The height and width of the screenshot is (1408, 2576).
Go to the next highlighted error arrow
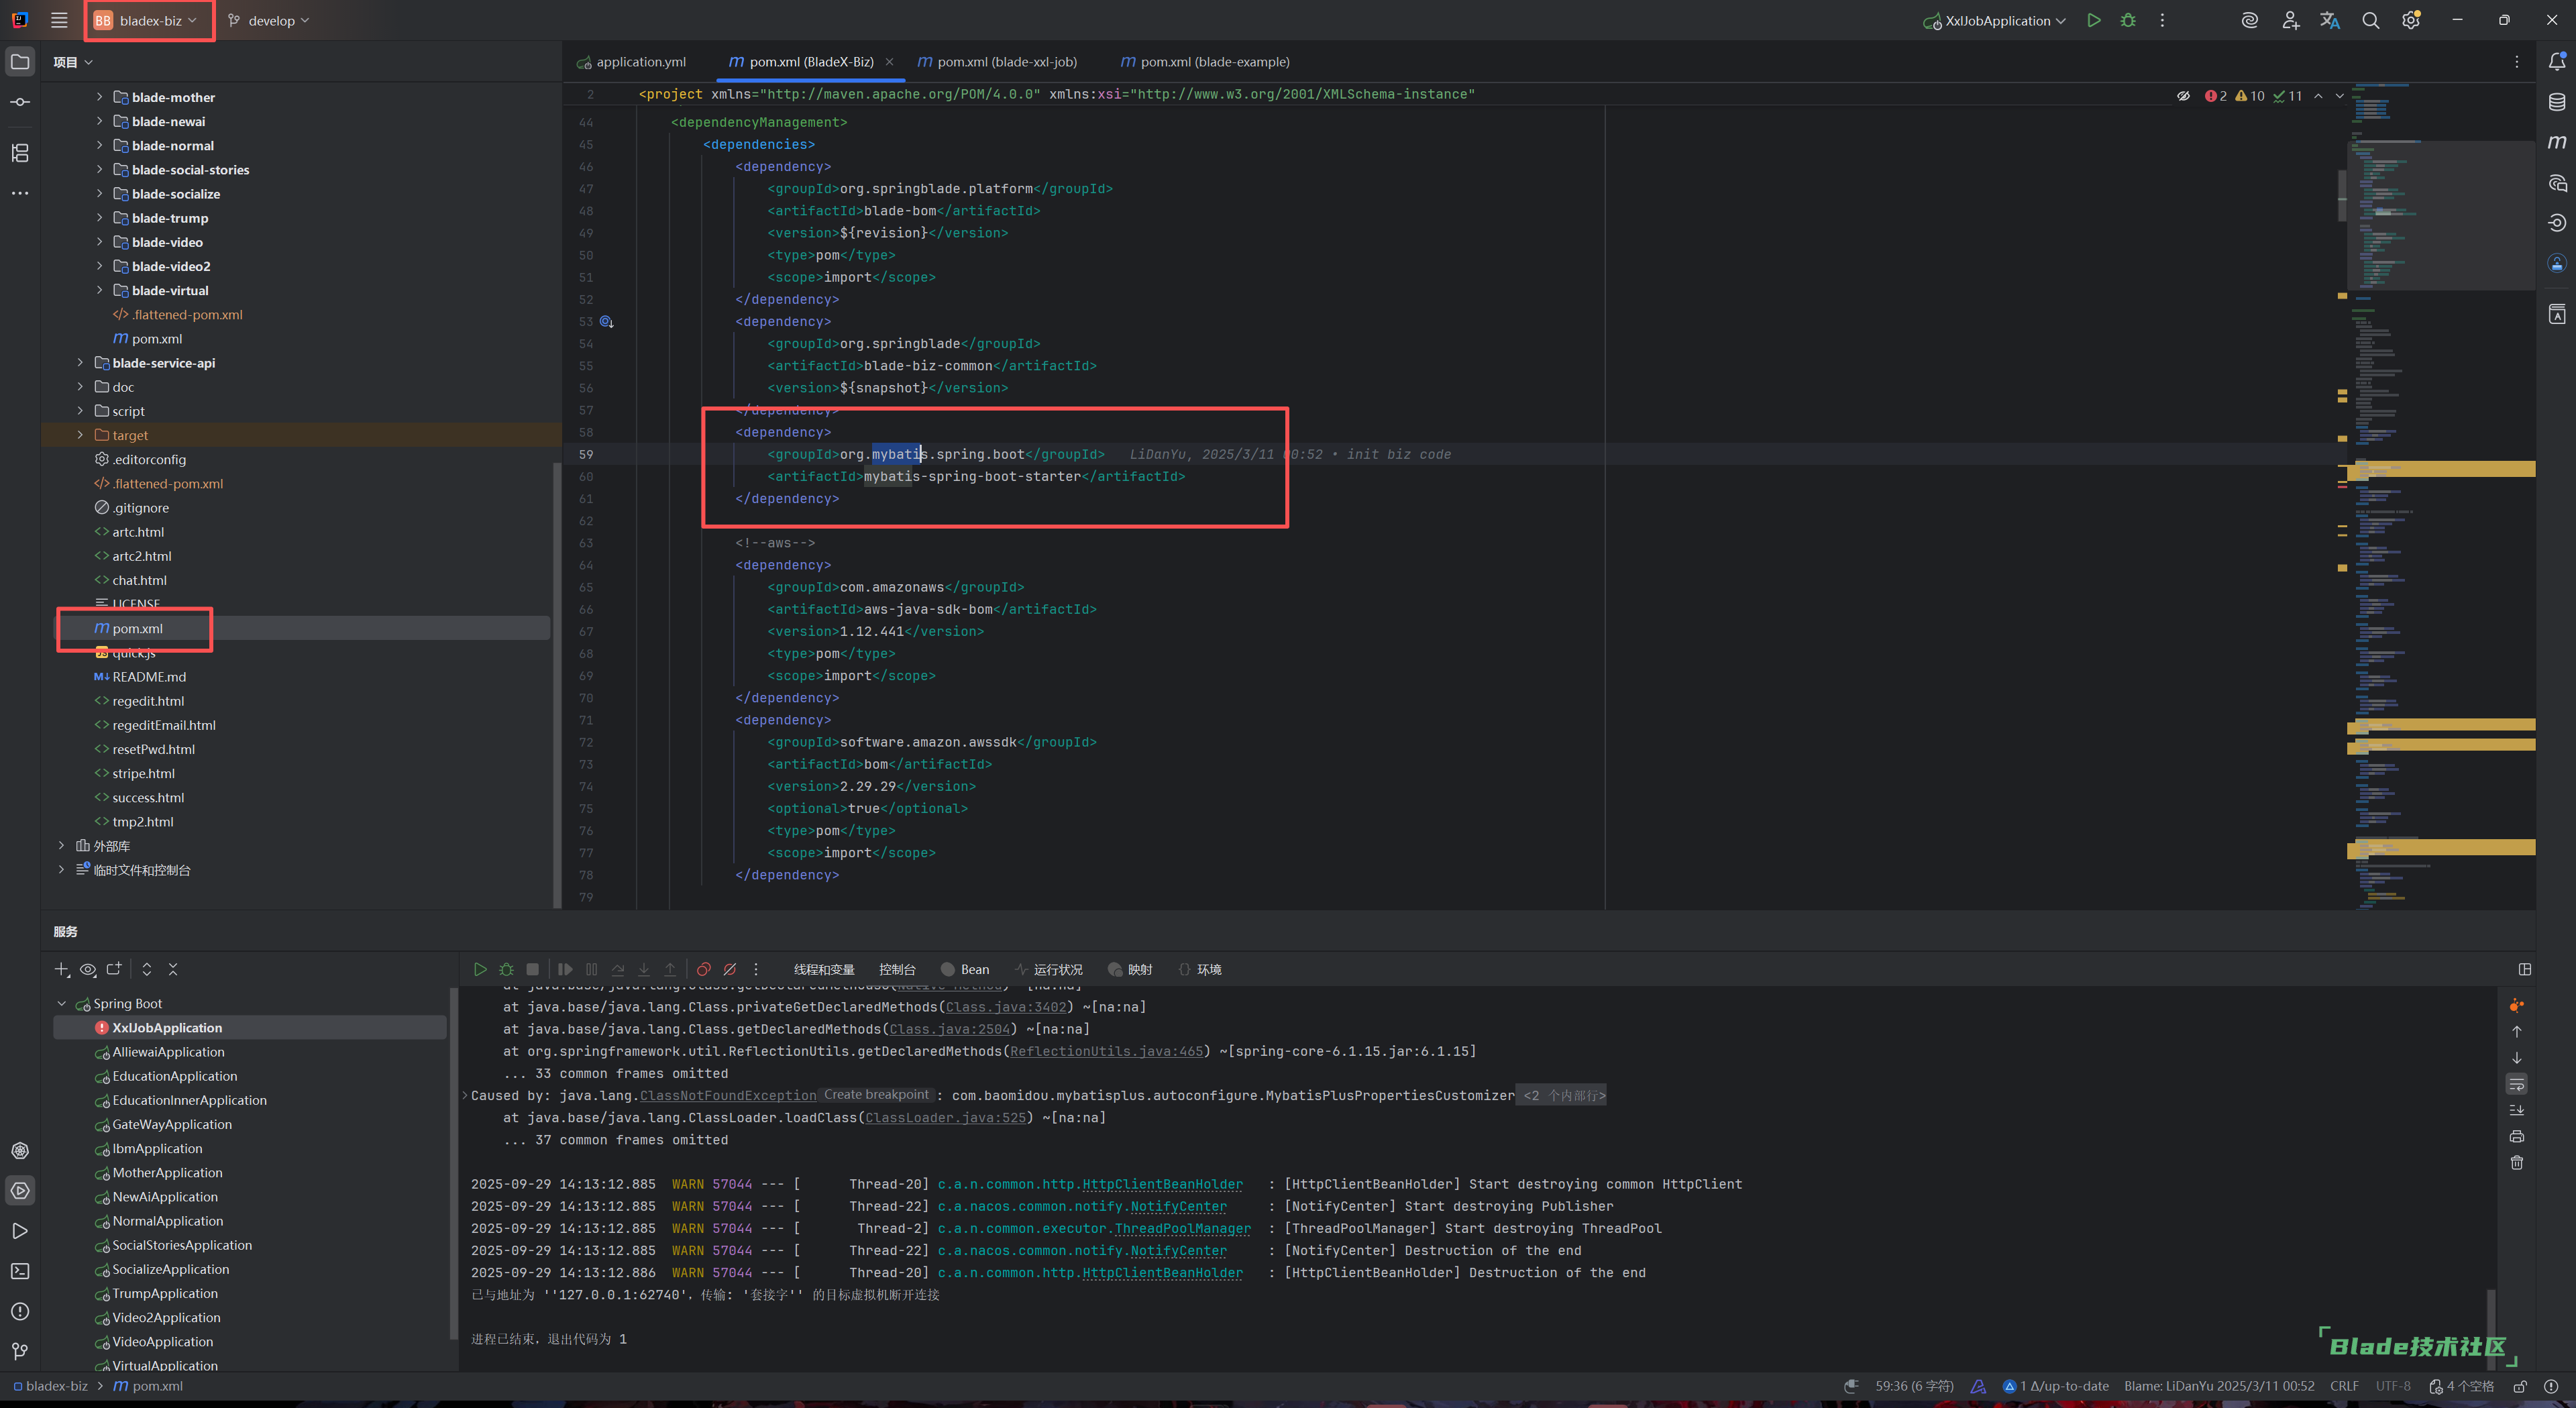[x=2339, y=96]
